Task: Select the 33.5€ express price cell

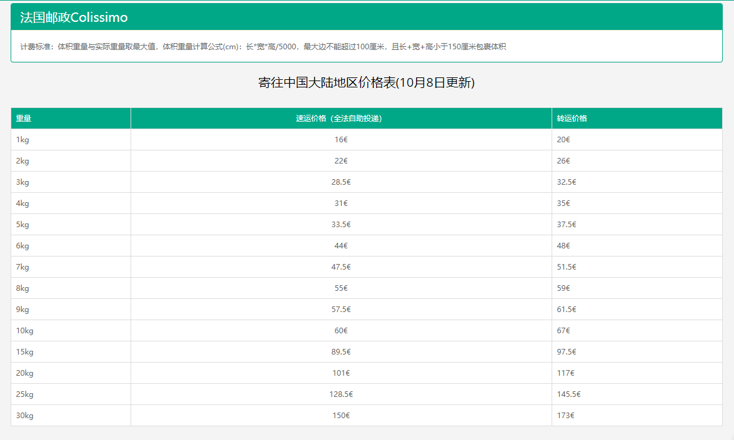Action: 341,225
